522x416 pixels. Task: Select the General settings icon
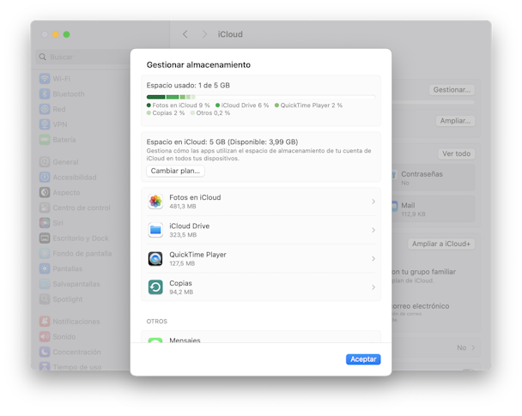click(x=45, y=162)
